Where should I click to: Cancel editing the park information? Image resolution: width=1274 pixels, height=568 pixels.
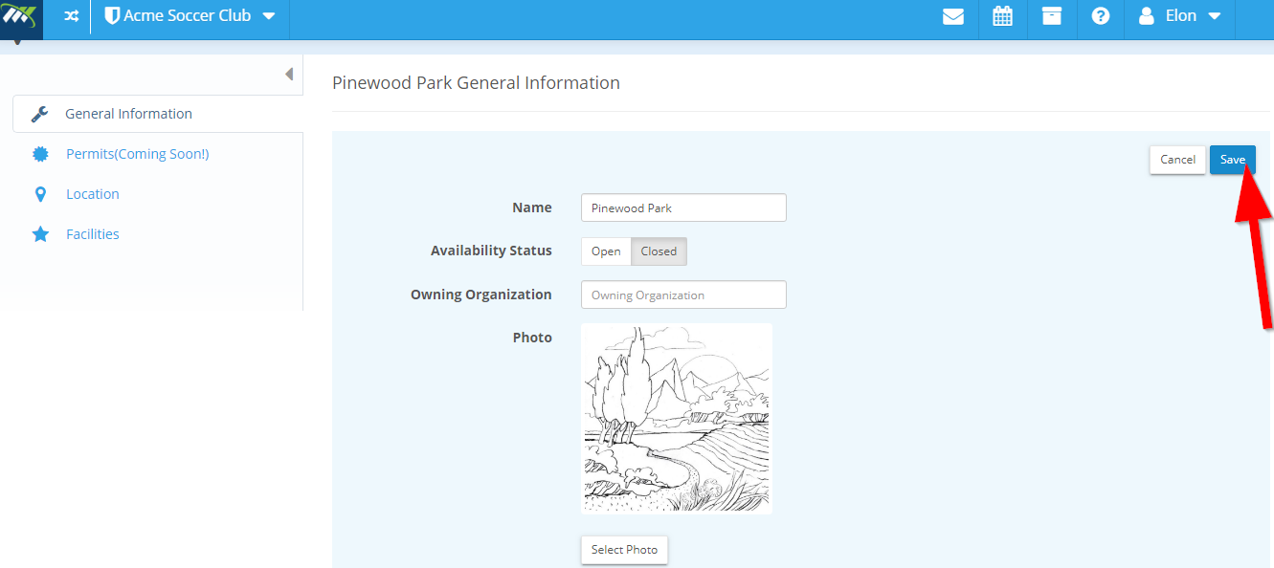click(x=1177, y=160)
